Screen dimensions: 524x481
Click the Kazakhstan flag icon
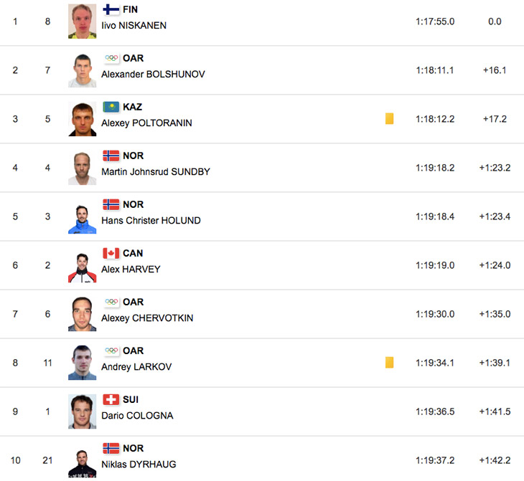[111, 107]
